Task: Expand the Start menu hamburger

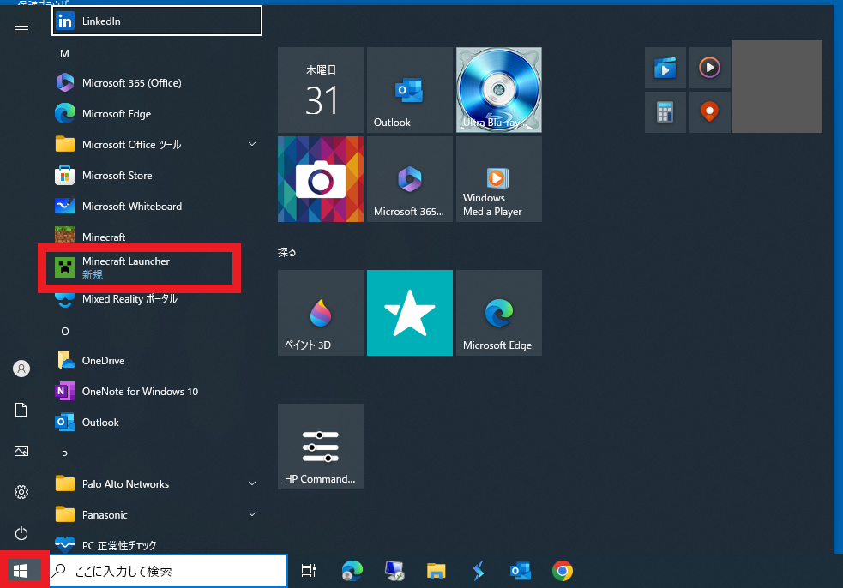Action: pyautogui.click(x=21, y=29)
